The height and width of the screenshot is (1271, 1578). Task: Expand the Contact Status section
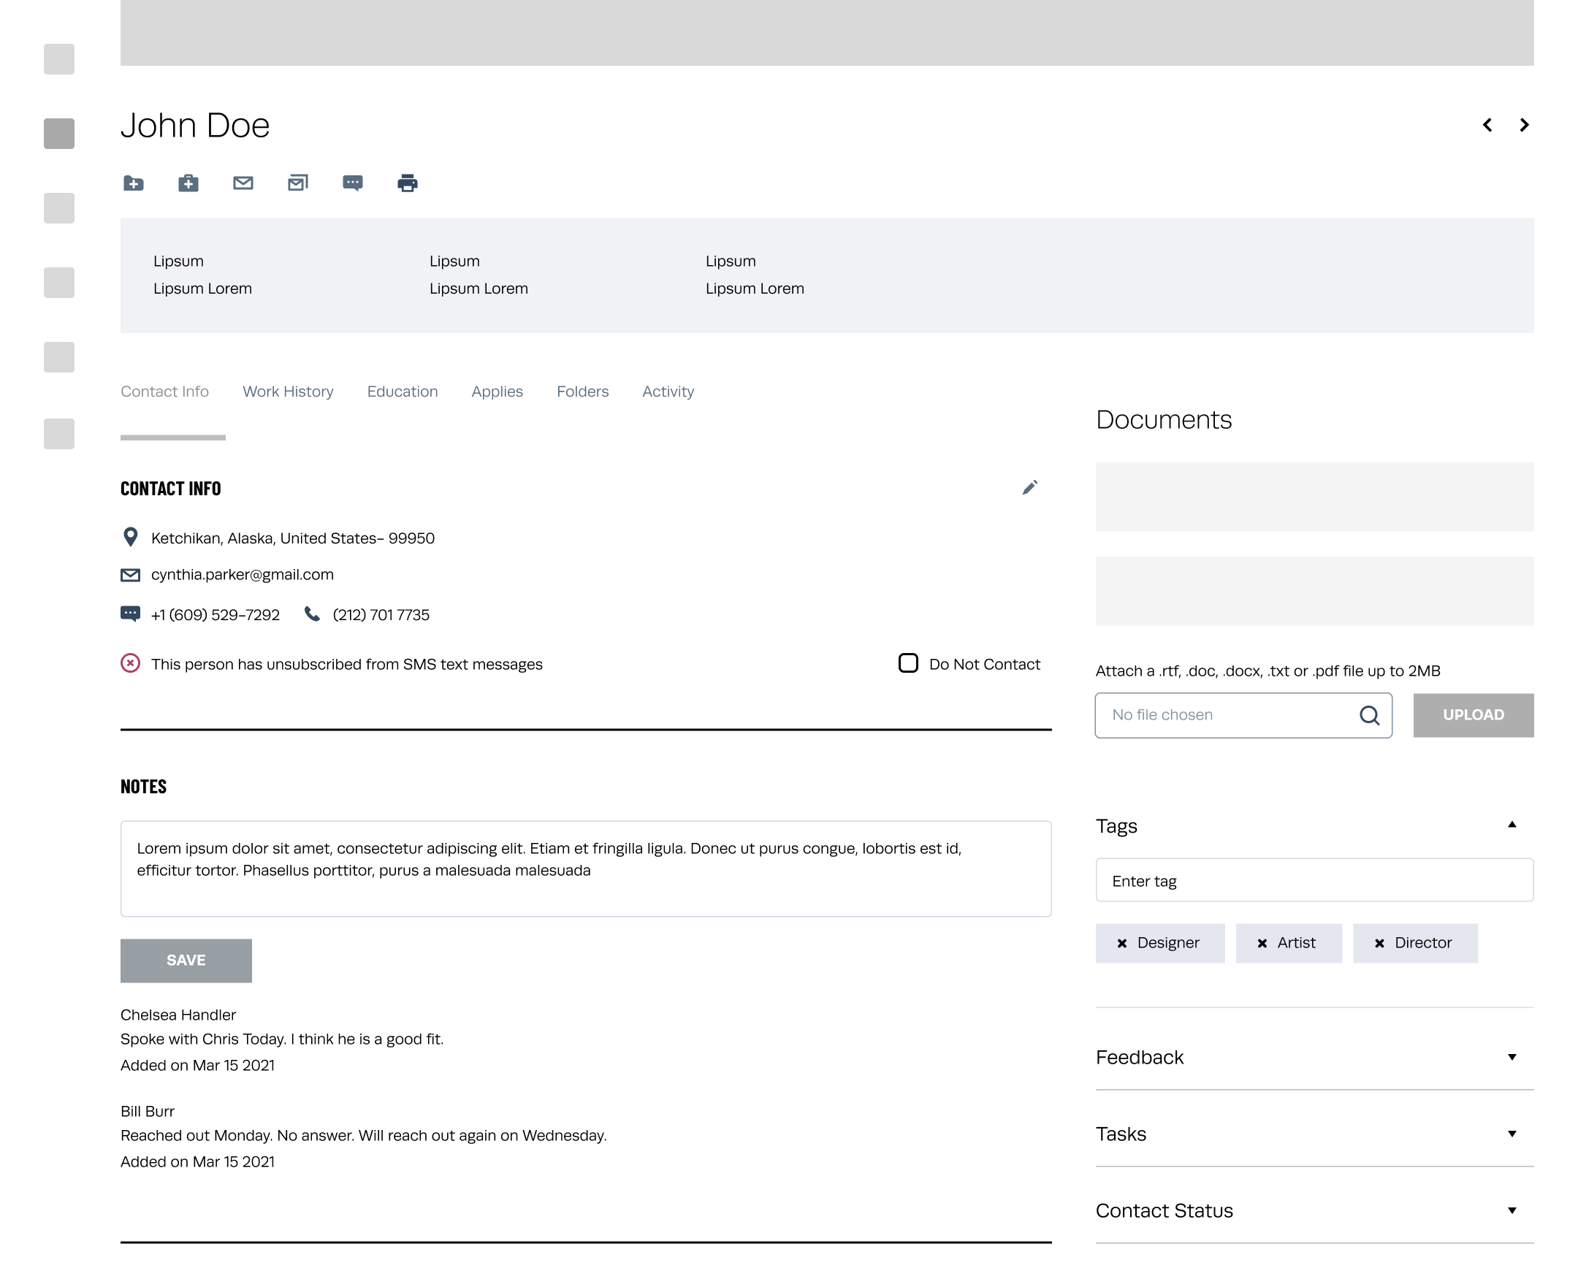coord(1512,1211)
